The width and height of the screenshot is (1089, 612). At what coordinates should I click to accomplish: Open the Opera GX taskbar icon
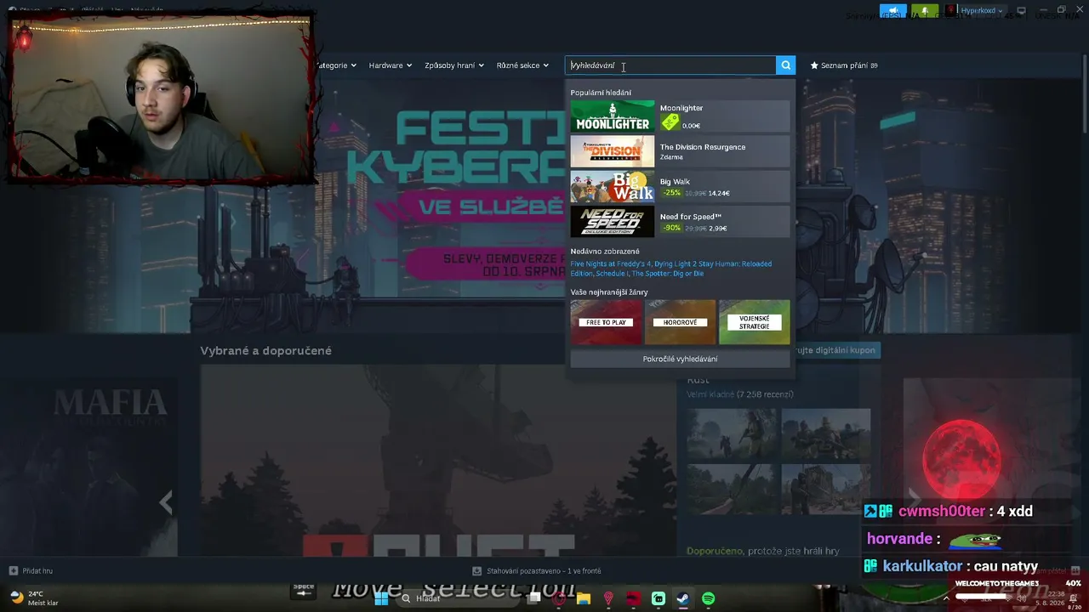click(x=559, y=598)
